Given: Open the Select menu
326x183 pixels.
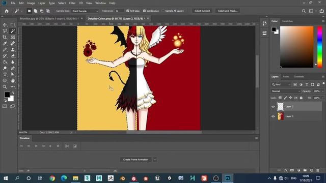Looking at the screenshot, I should (62, 3).
